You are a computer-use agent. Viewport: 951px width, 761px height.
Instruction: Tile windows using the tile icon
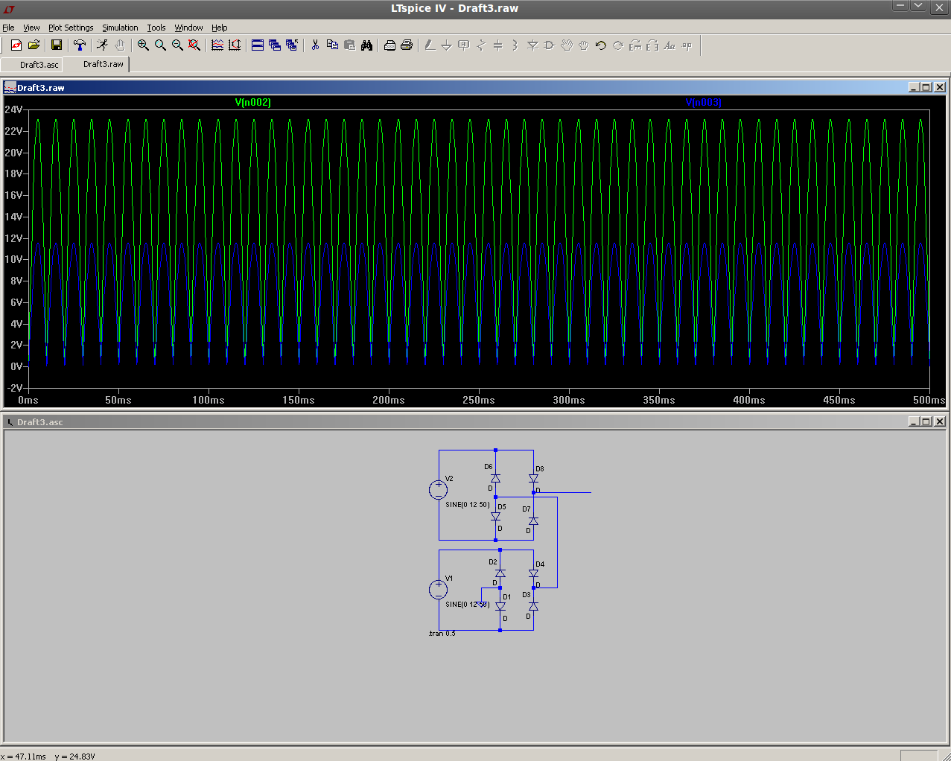click(x=258, y=45)
